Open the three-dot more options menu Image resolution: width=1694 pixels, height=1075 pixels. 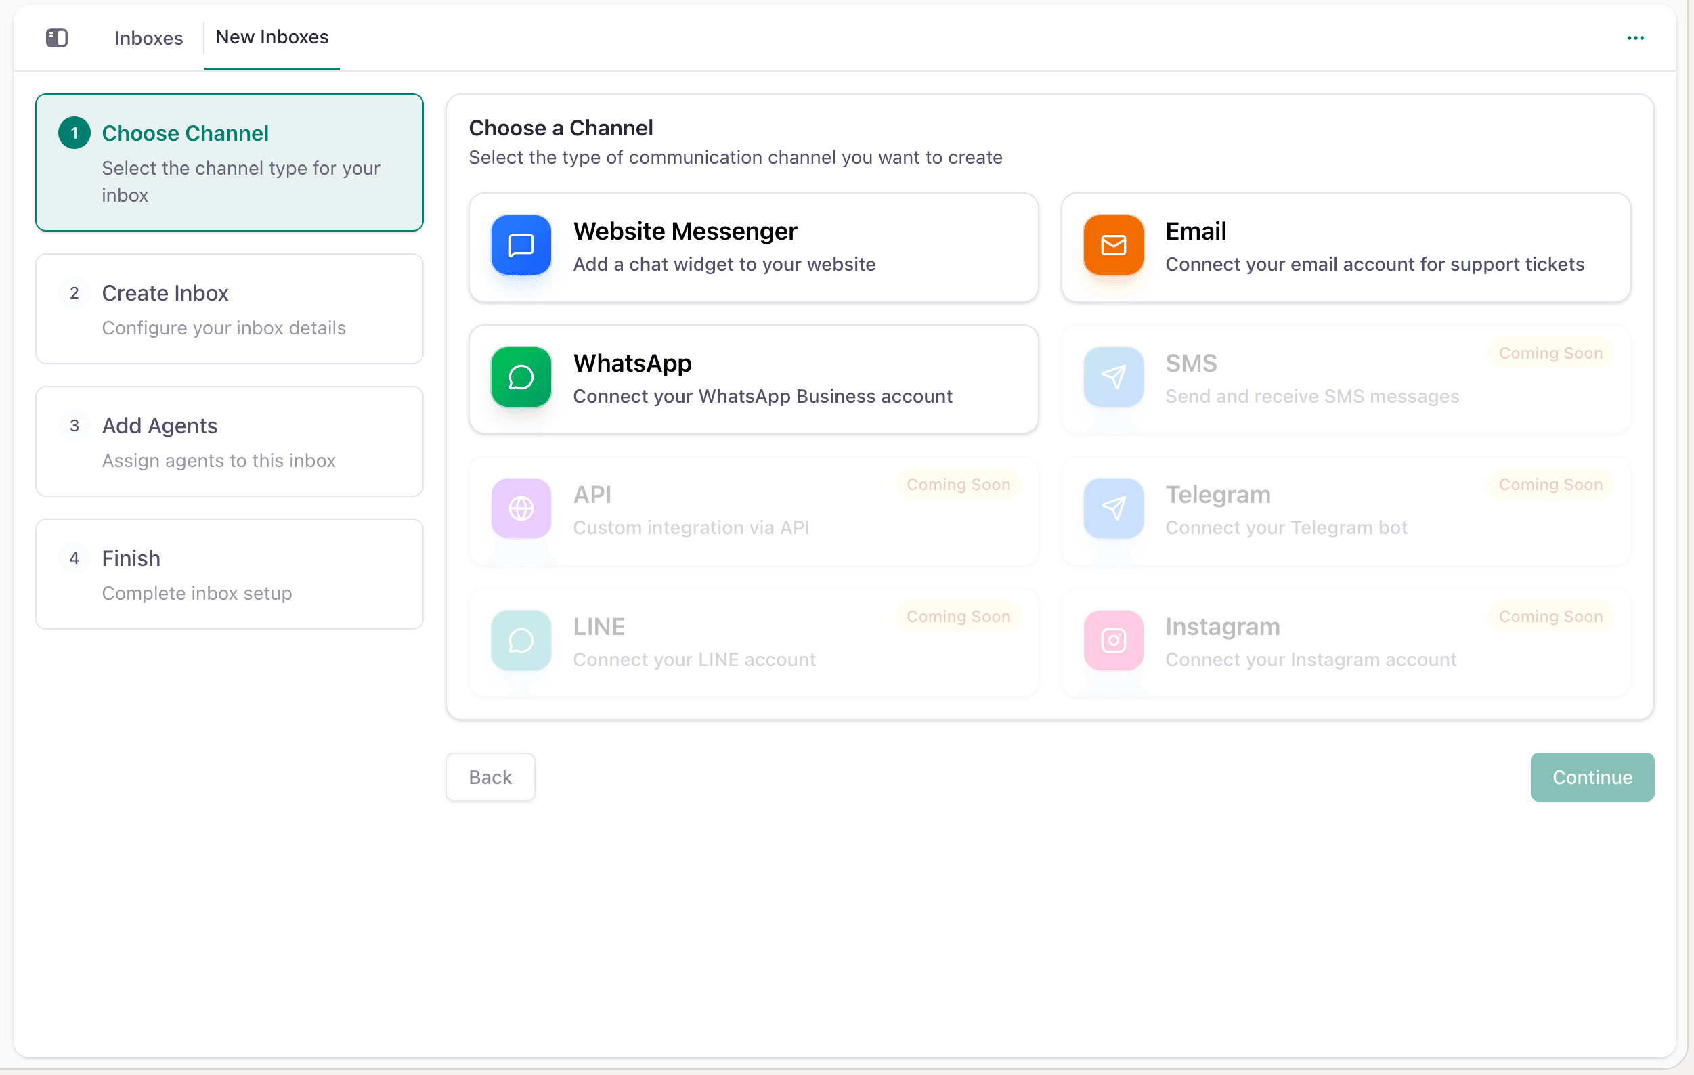point(1636,38)
